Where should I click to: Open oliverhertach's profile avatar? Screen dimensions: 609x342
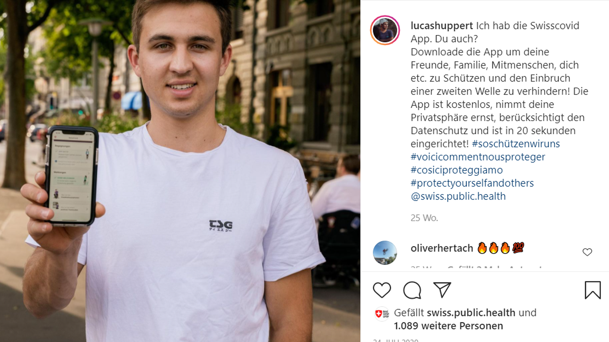385,252
